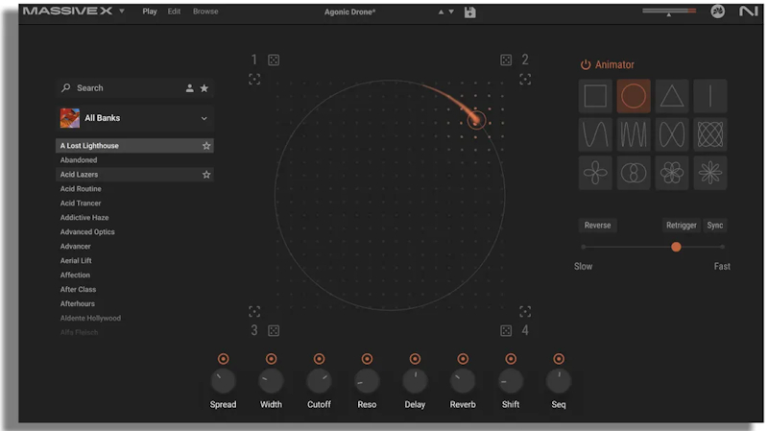Load the Acid Trancer preset
The width and height of the screenshot is (768, 431).
(x=134, y=204)
